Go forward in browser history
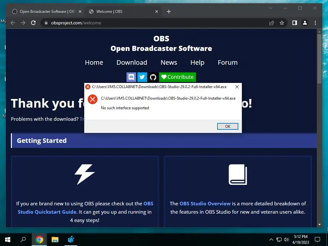328x246 pixels. coord(23,23)
